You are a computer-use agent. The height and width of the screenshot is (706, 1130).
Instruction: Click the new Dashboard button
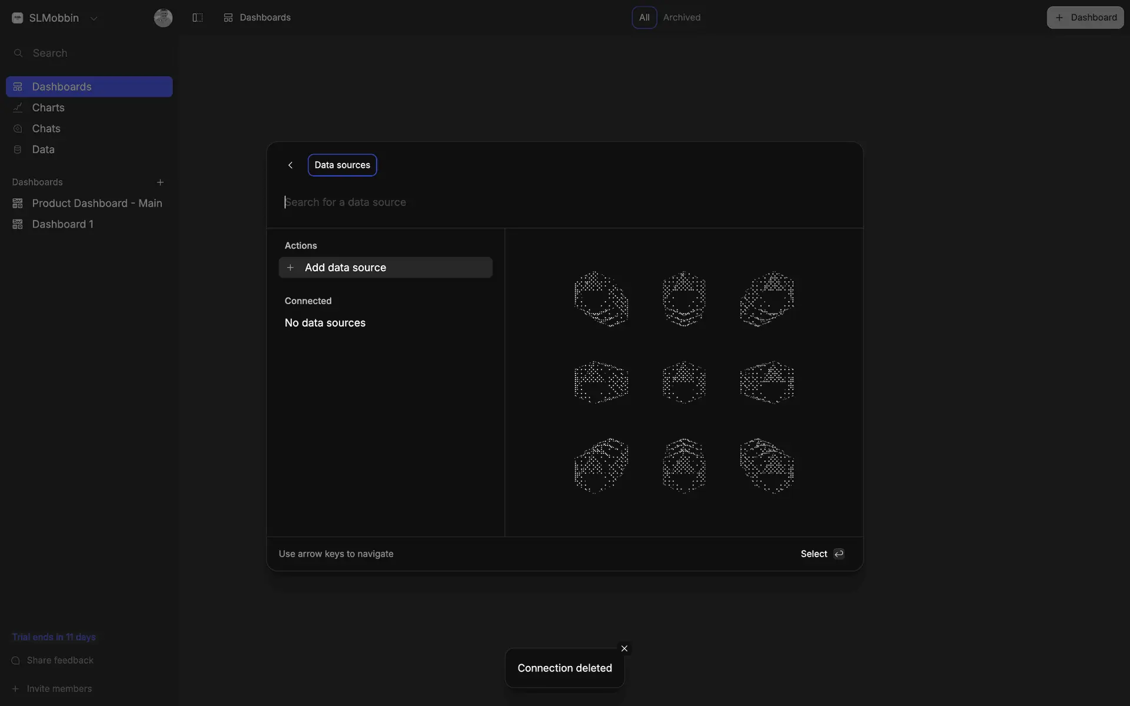1085,18
